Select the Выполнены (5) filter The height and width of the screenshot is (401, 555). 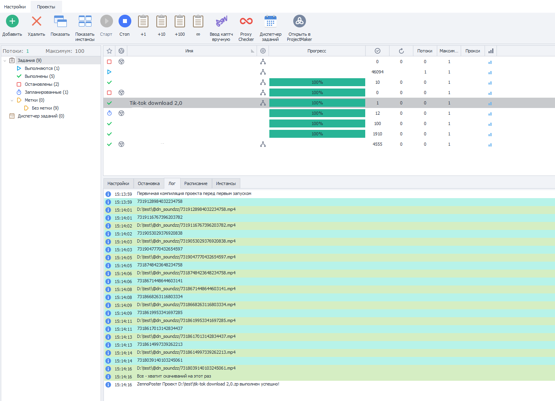click(x=39, y=76)
